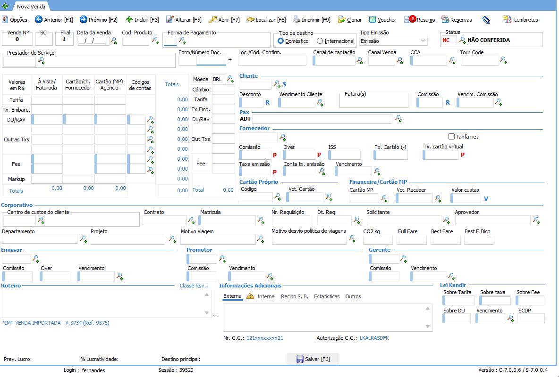Viewport: 559px width, 377px height.
Task: Click Alterar [F5] to edit
Action: coord(184,20)
